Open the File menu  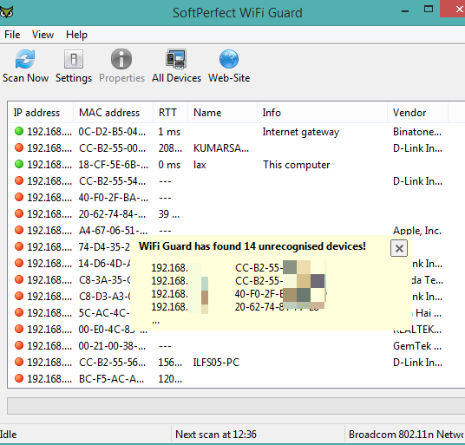click(12, 35)
